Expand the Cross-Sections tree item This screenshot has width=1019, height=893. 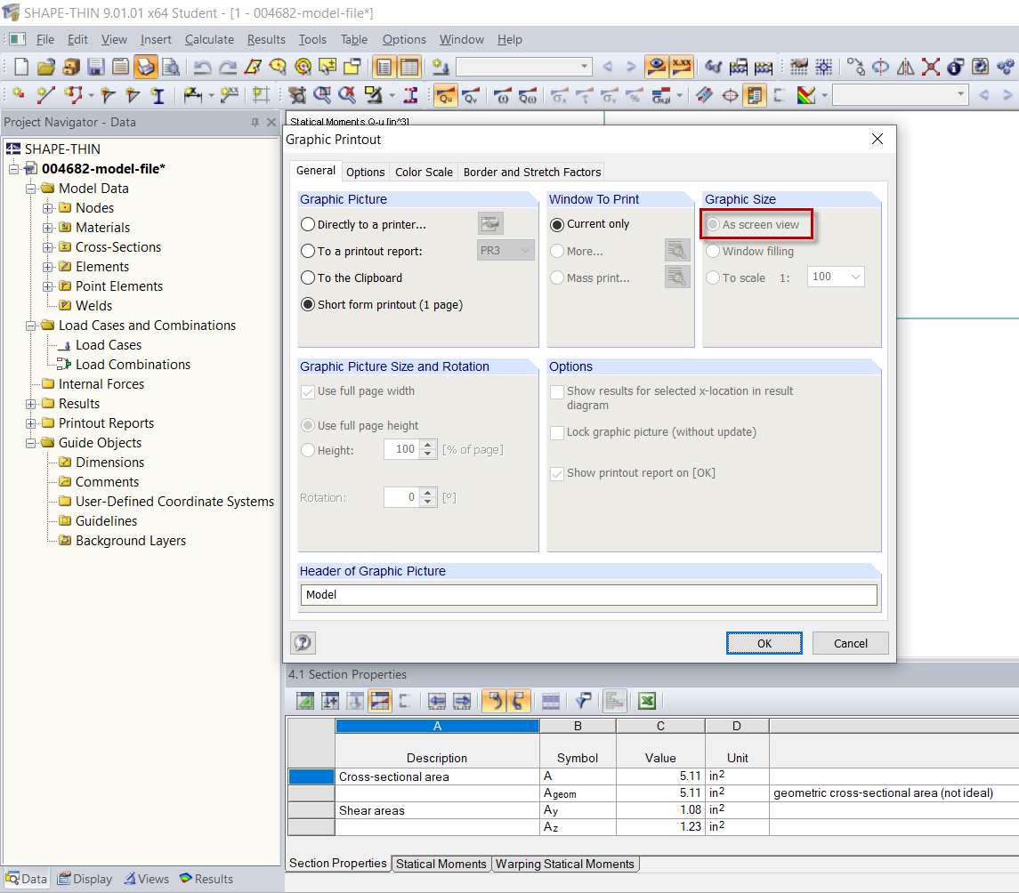(47, 247)
